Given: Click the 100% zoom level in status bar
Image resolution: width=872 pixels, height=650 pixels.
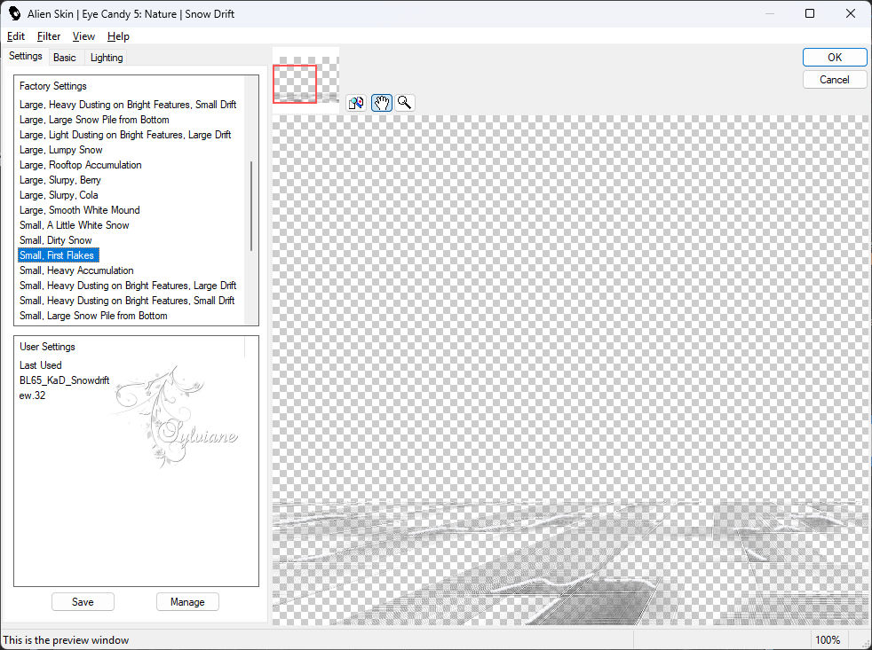Looking at the screenshot, I should tap(828, 639).
